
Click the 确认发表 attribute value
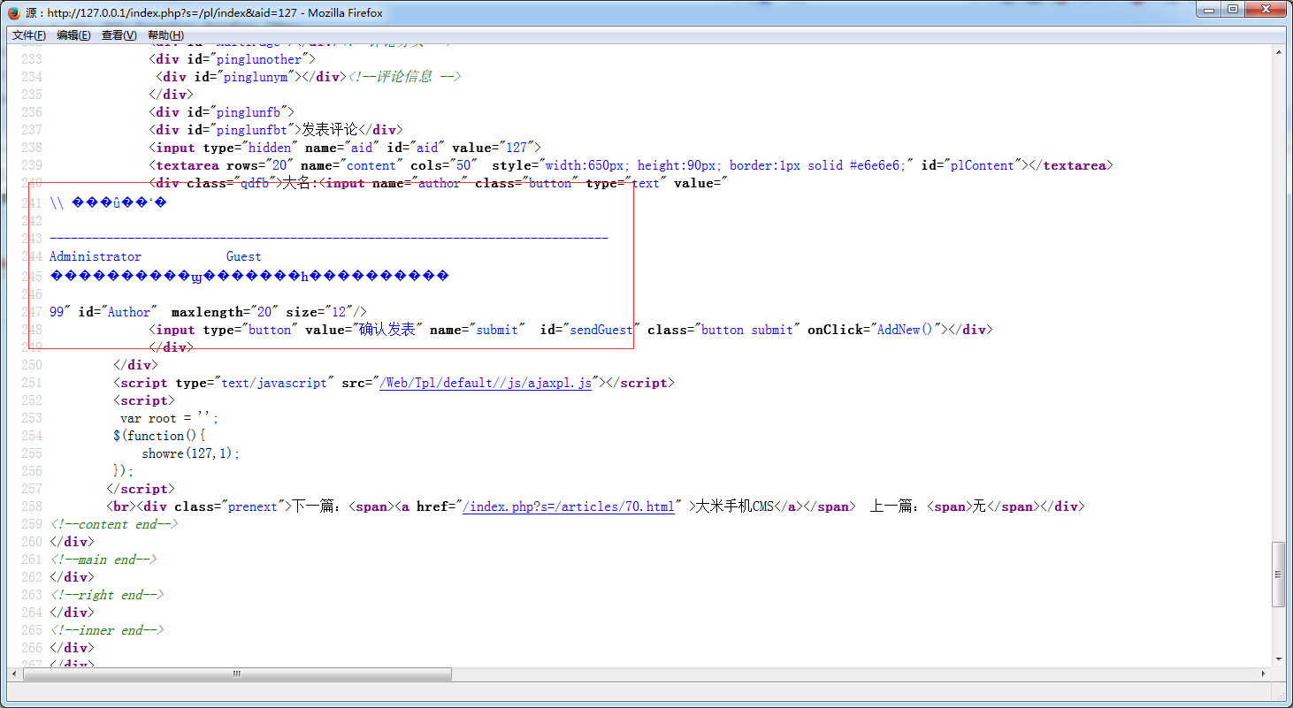coord(386,329)
